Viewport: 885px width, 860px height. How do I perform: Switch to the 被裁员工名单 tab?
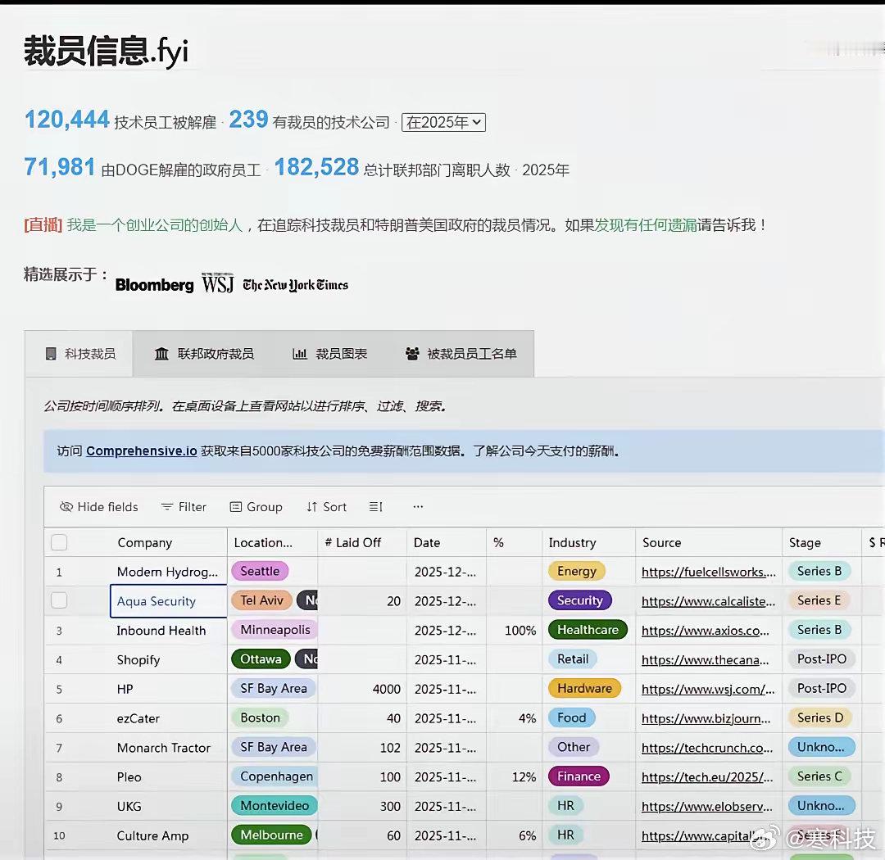(x=461, y=354)
